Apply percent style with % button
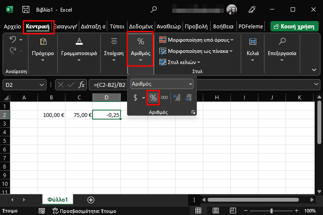The height and width of the screenshot is (215, 323). click(x=153, y=98)
